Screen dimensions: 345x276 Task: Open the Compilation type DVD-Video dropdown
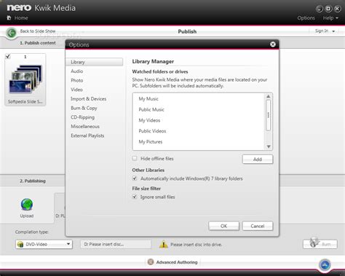(x=44, y=244)
